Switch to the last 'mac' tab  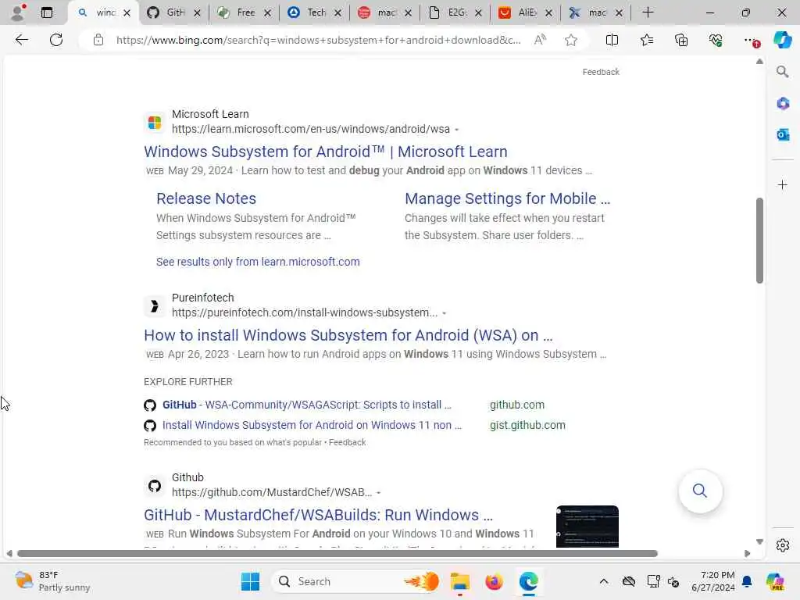tap(590, 12)
